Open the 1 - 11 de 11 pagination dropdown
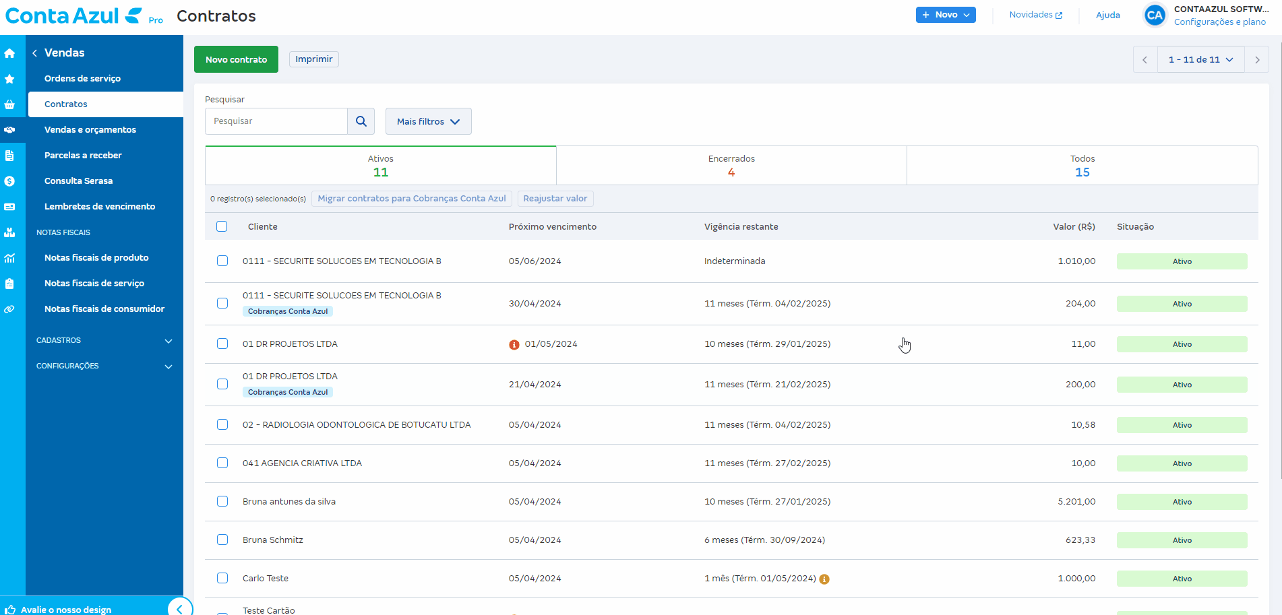Viewport: 1282px width, 615px height. tap(1200, 60)
